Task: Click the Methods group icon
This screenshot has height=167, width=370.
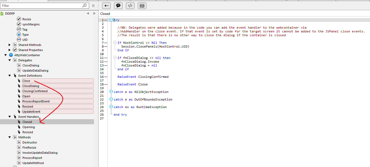Action: click(15, 137)
